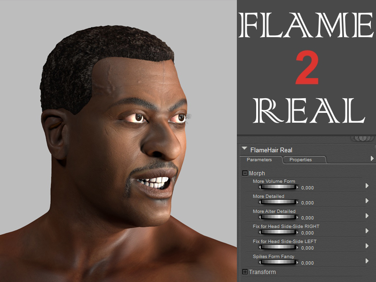Click the More Alter Detailed dial
Viewport: 376px width, 282px height.
point(278,217)
